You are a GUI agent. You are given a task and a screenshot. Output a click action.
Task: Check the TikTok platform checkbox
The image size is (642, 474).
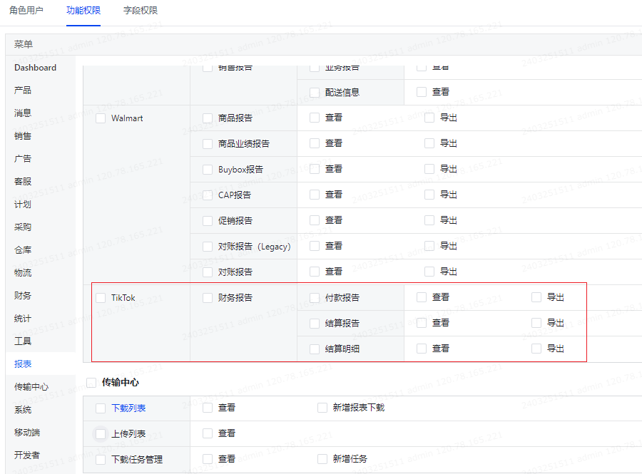coord(101,298)
